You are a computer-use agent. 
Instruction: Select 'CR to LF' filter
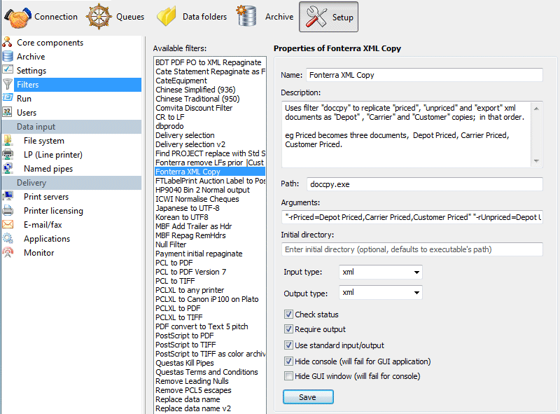click(x=170, y=117)
